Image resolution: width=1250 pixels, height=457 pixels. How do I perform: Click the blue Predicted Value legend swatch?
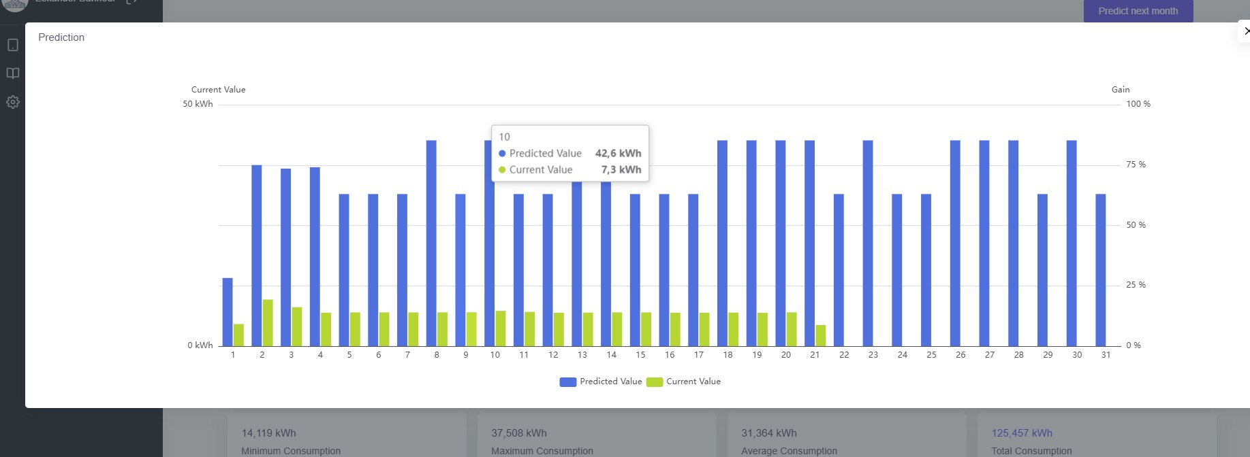point(567,382)
